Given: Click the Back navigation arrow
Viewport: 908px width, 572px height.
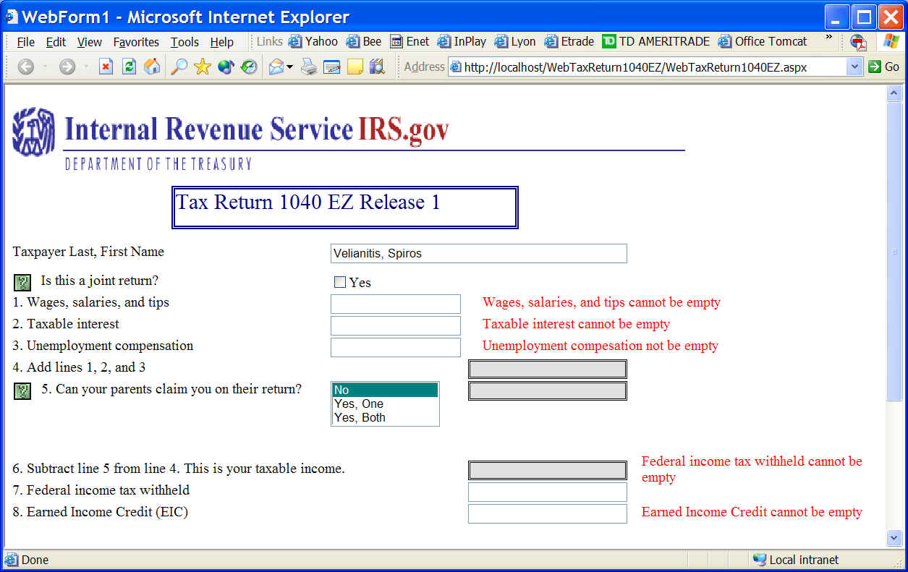Looking at the screenshot, I should (26, 67).
